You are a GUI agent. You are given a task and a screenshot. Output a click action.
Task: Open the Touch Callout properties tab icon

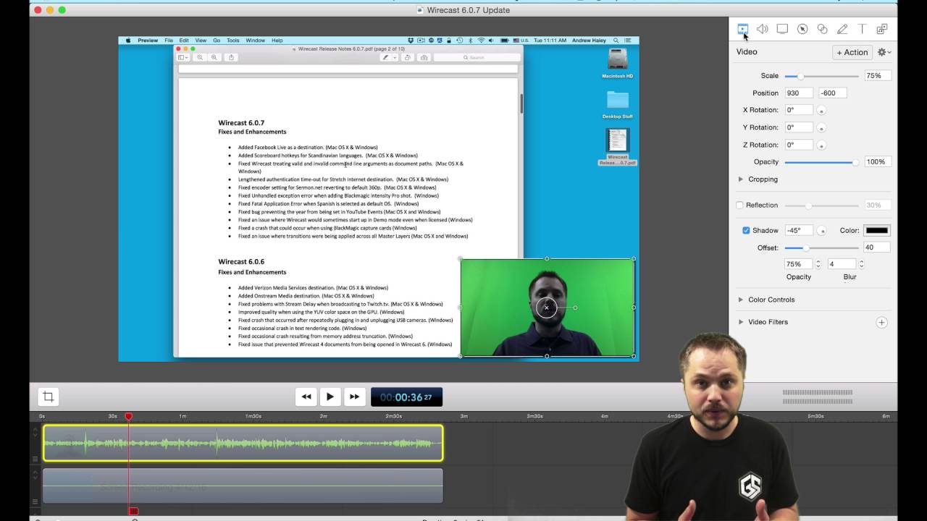(x=822, y=29)
